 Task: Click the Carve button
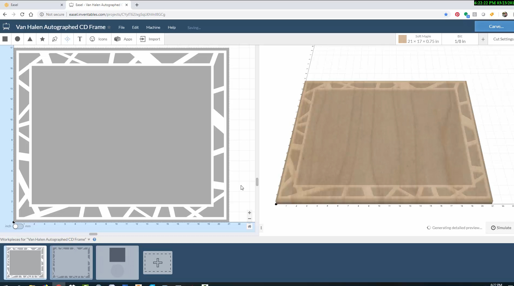494,26
